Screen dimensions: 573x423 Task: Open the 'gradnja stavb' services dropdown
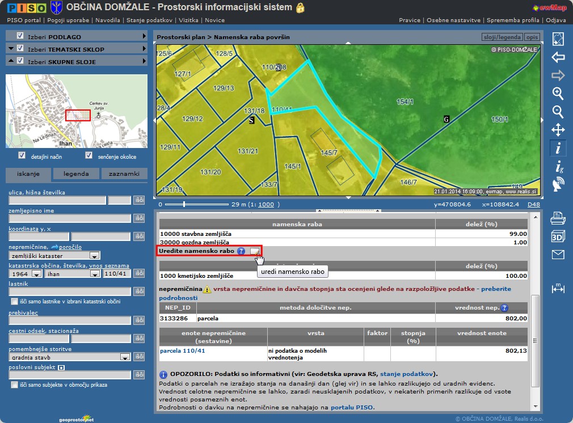(125, 357)
